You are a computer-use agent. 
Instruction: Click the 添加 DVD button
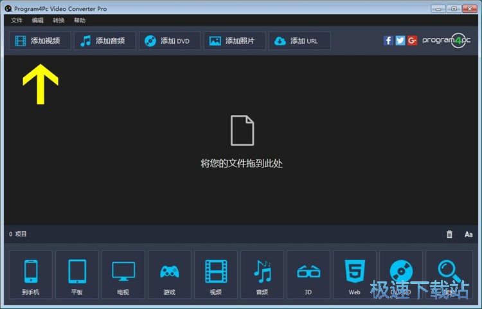[x=170, y=41]
